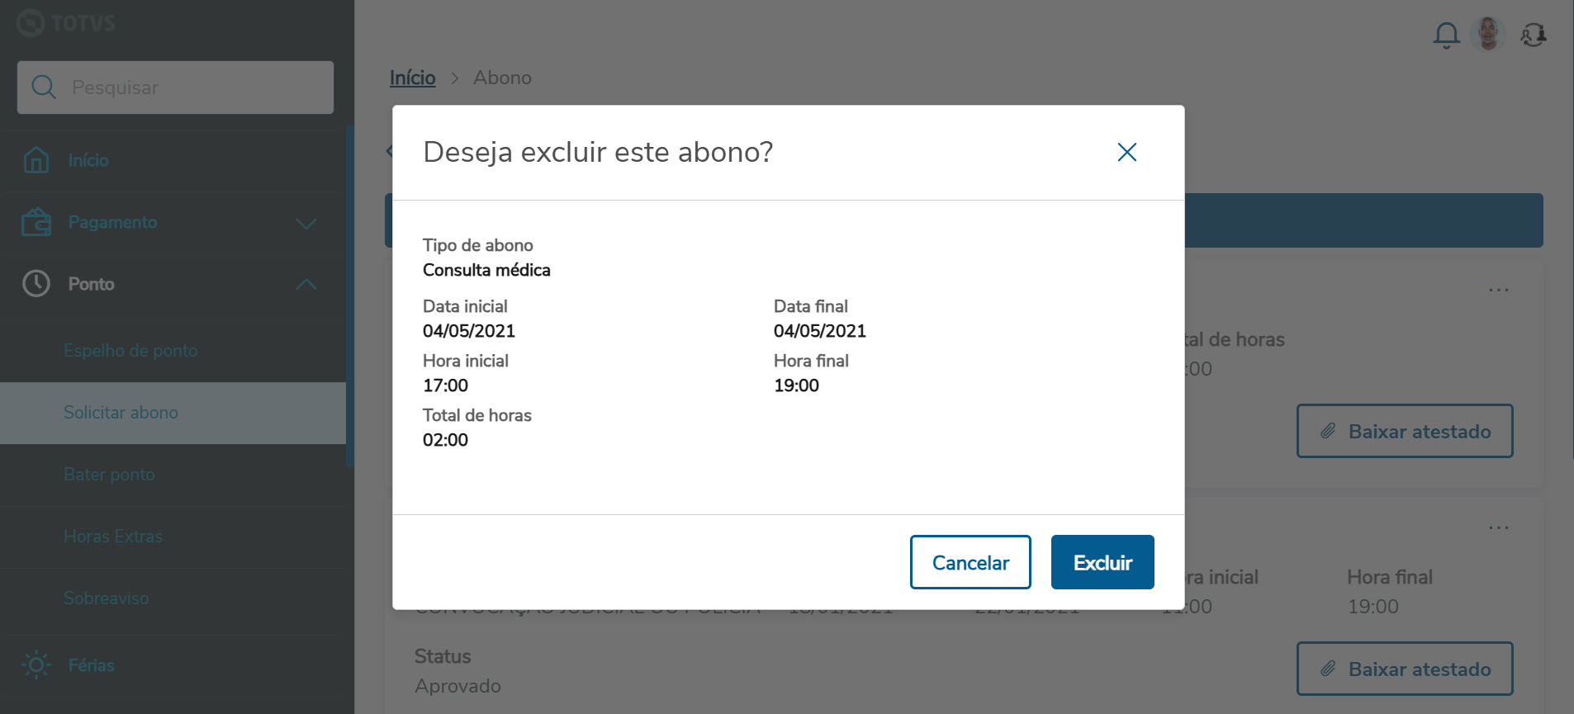Expand the Pagamento menu chevron
Viewport: 1574px width, 714px height.
pyautogui.click(x=306, y=223)
